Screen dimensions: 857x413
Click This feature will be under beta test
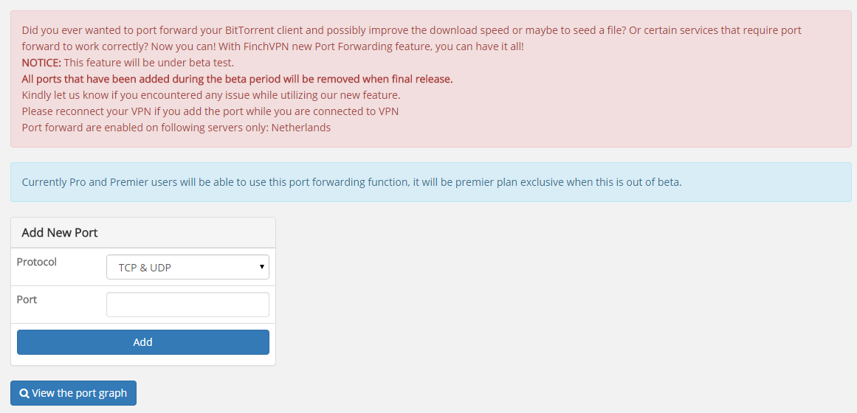(x=148, y=62)
